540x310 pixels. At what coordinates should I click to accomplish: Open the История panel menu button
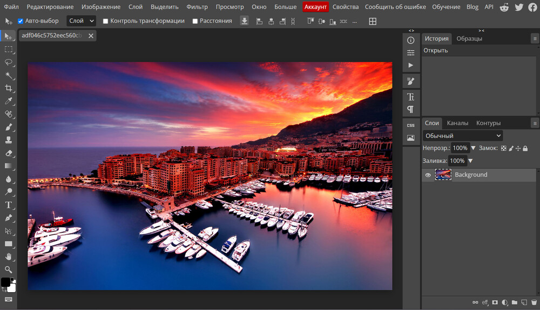point(535,38)
